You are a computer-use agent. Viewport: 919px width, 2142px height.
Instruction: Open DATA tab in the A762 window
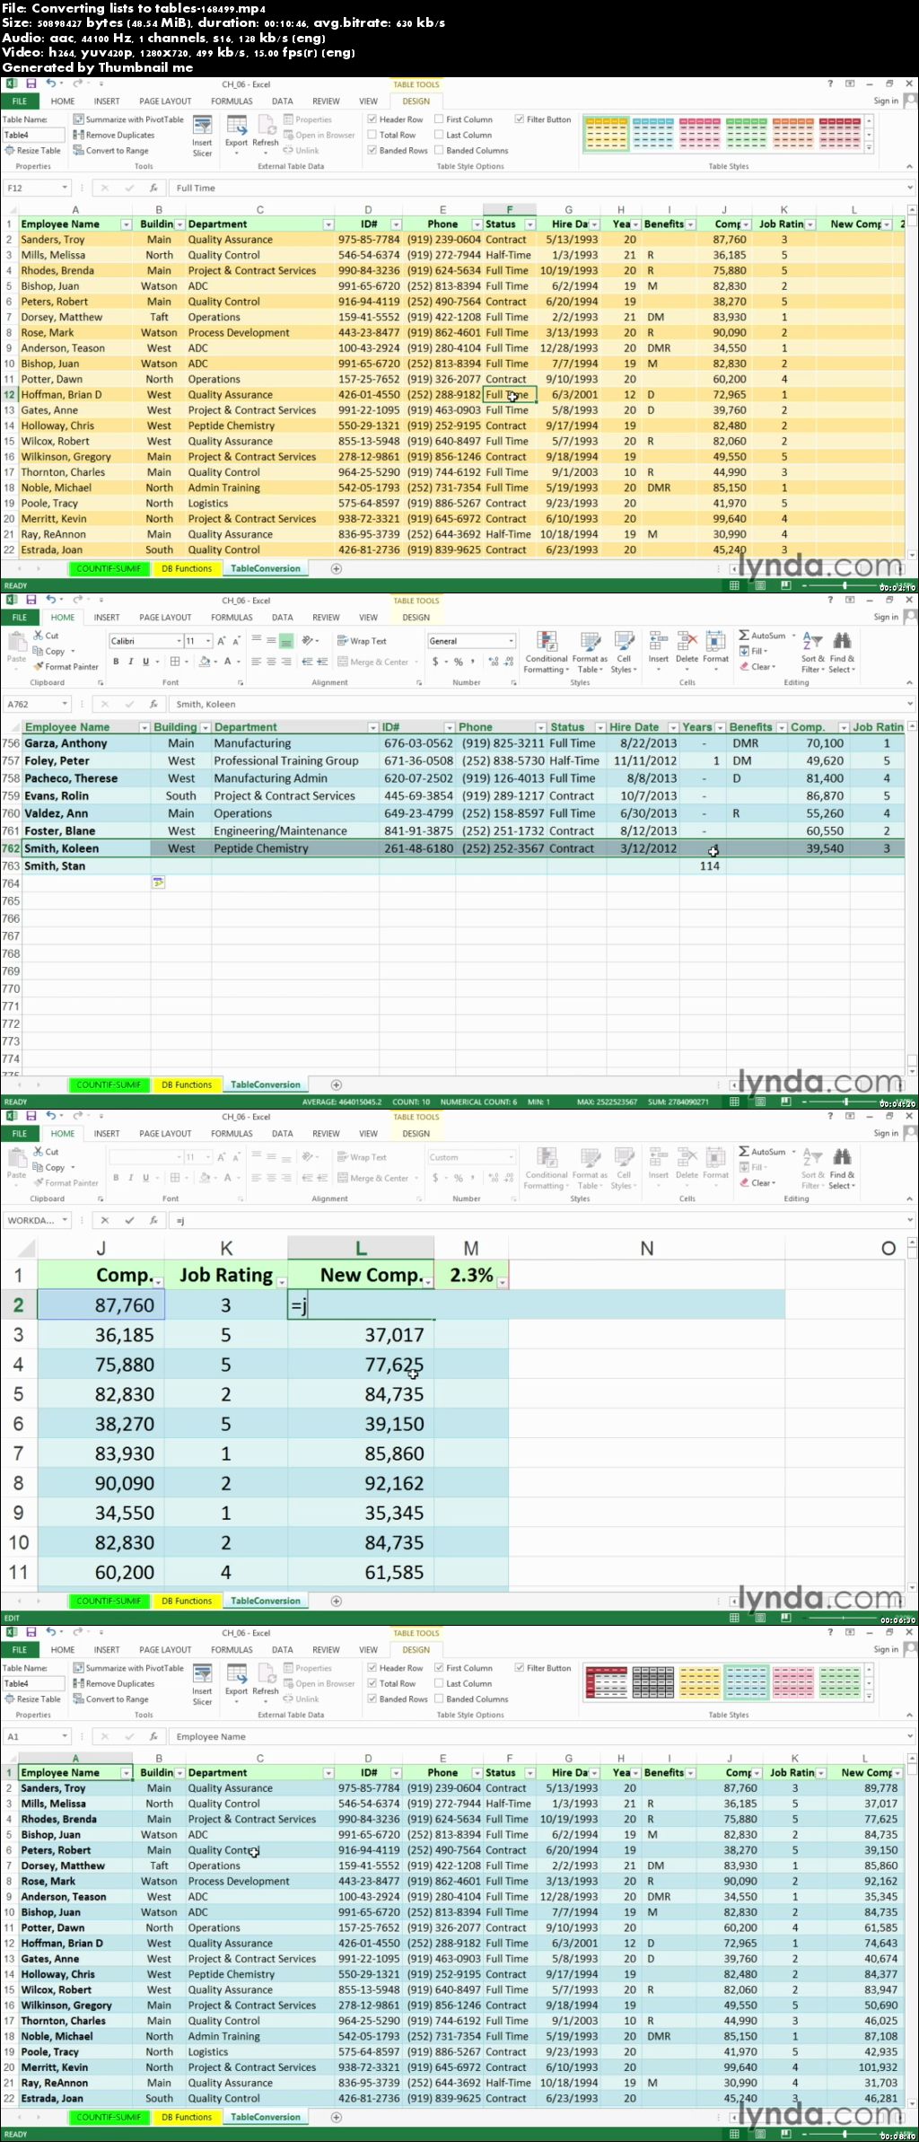(x=283, y=618)
